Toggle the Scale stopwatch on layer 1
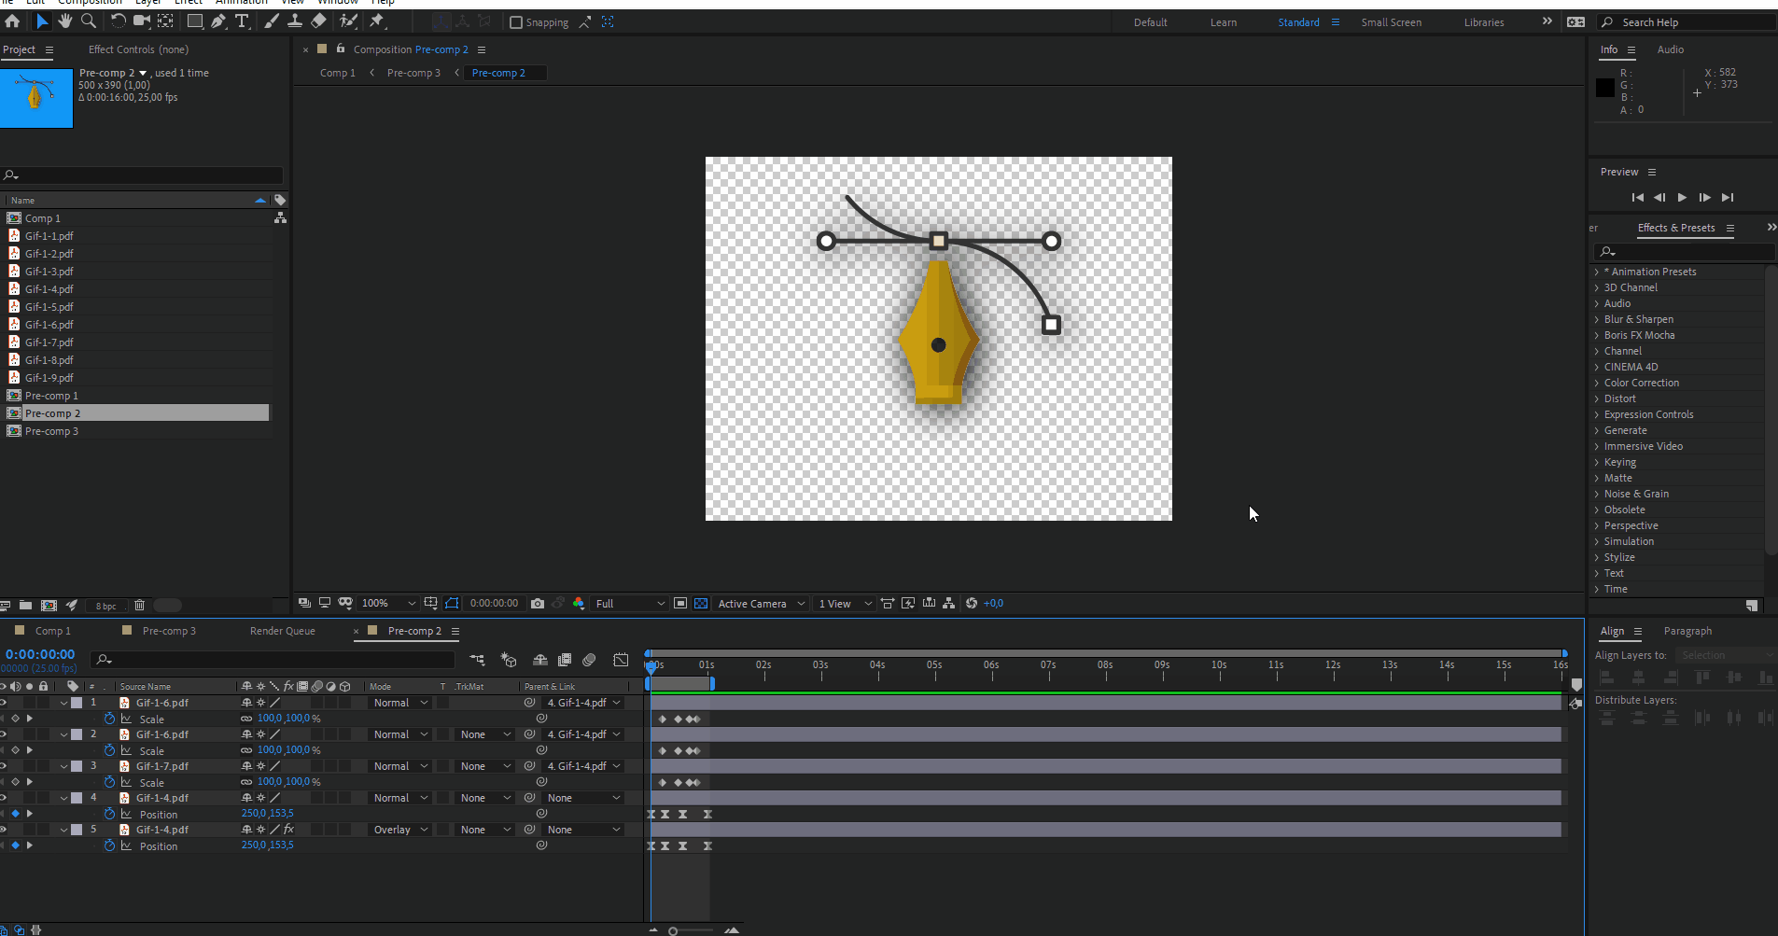The width and height of the screenshot is (1778, 936). pyautogui.click(x=109, y=719)
